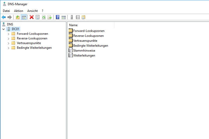Viewport: 209px width, 139px height.
Task: Click Reverse-Lookupzonen folder icon in tree
Action: 13,38
